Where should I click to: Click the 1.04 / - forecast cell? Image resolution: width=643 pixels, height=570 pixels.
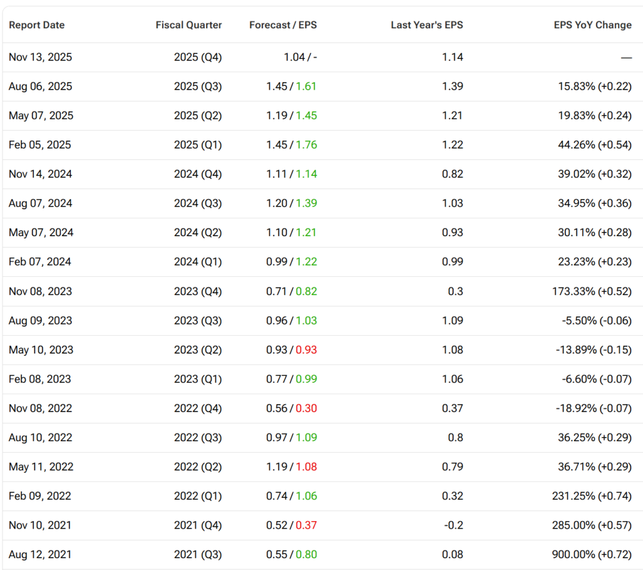point(300,57)
